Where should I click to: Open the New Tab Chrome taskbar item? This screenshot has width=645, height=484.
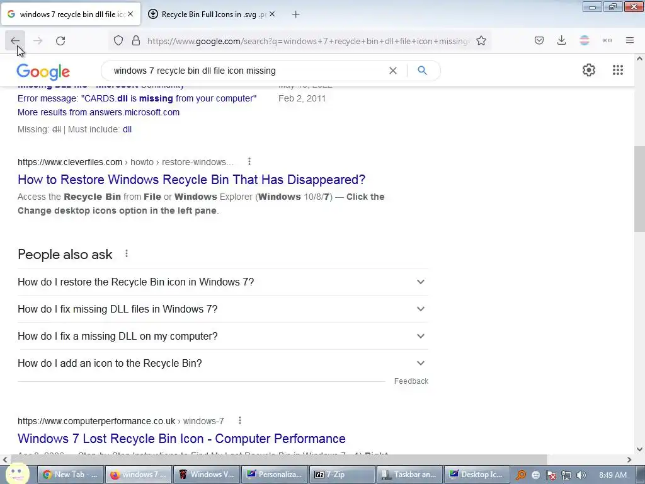click(x=71, y=475)
